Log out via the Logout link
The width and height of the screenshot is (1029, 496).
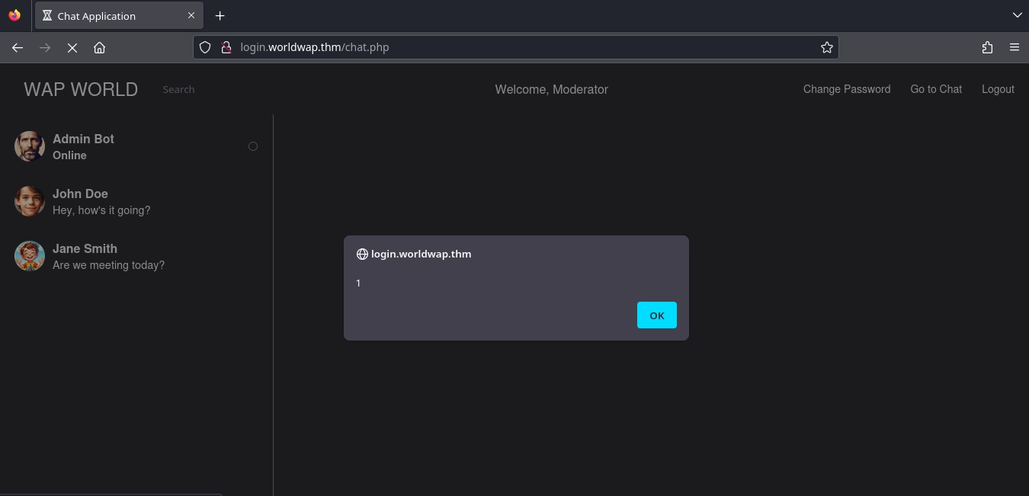pyautogui.click(x=997, y=89)
